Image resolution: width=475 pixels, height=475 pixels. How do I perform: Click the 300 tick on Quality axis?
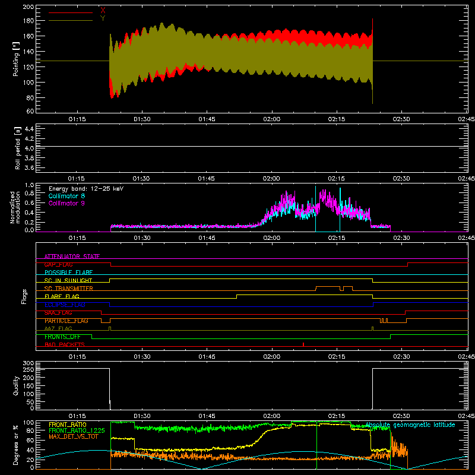pyautogui.click(x=28, y=363)
